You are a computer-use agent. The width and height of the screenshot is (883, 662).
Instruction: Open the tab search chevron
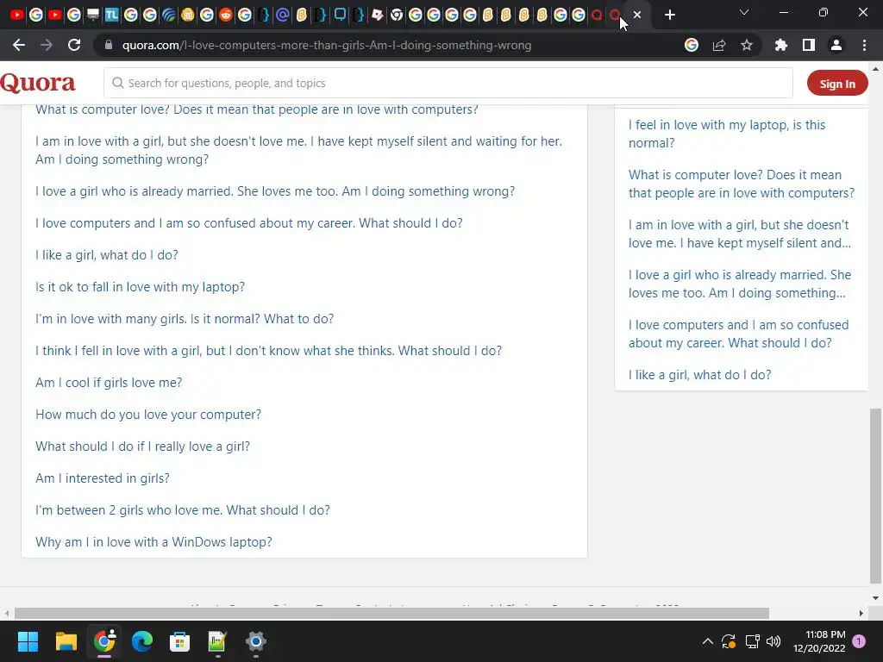744,12
